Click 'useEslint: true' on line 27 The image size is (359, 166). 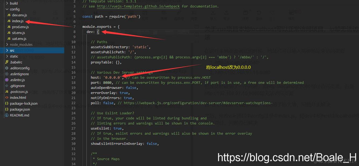pos(106,129)
